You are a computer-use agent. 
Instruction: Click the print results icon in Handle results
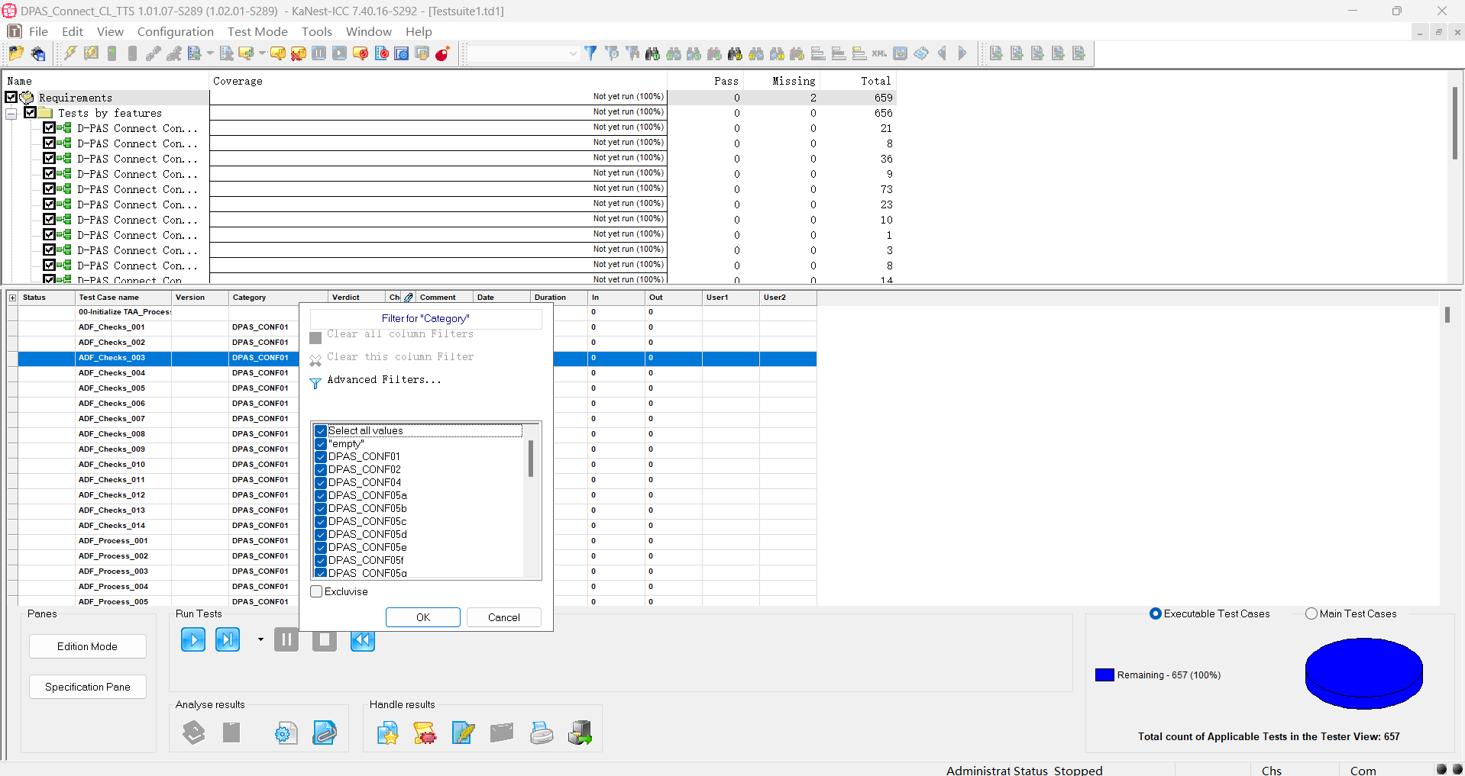pyautogui.click(x=542, y=733)
